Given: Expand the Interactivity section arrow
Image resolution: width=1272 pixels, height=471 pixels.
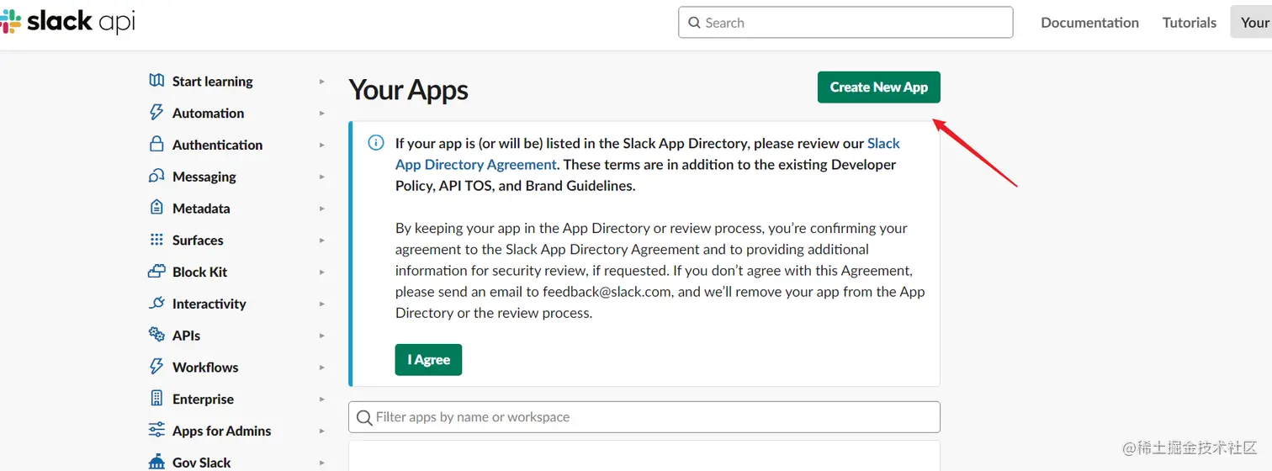Looking at the screenshot, I should pos(322,304).
